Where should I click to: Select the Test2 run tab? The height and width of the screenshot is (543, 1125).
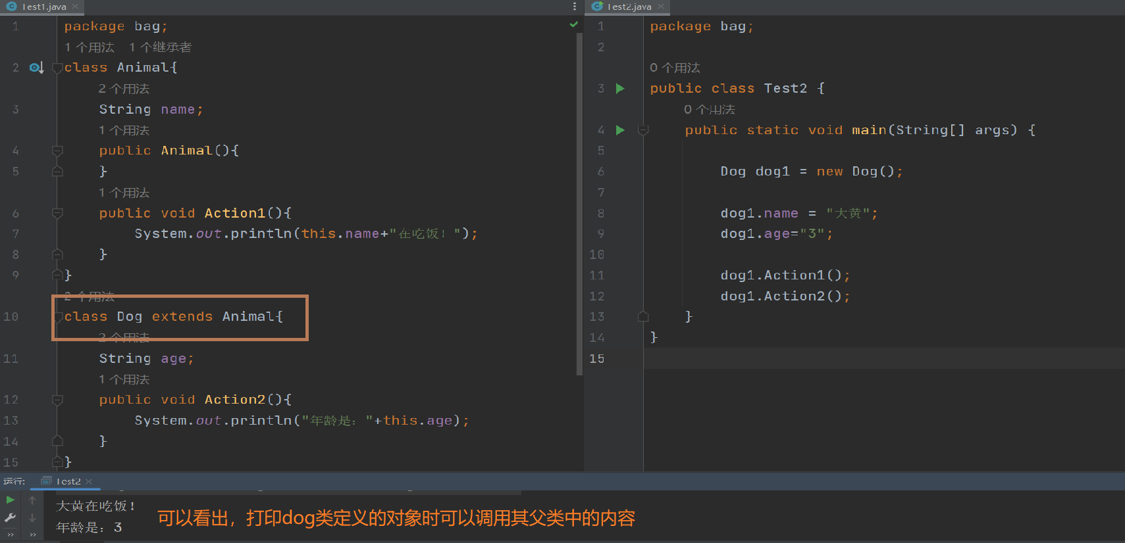point(68,481)
